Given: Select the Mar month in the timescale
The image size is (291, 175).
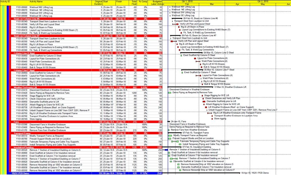Looking at the screenshot, I should pyautogui.click(x=212, y=4).
